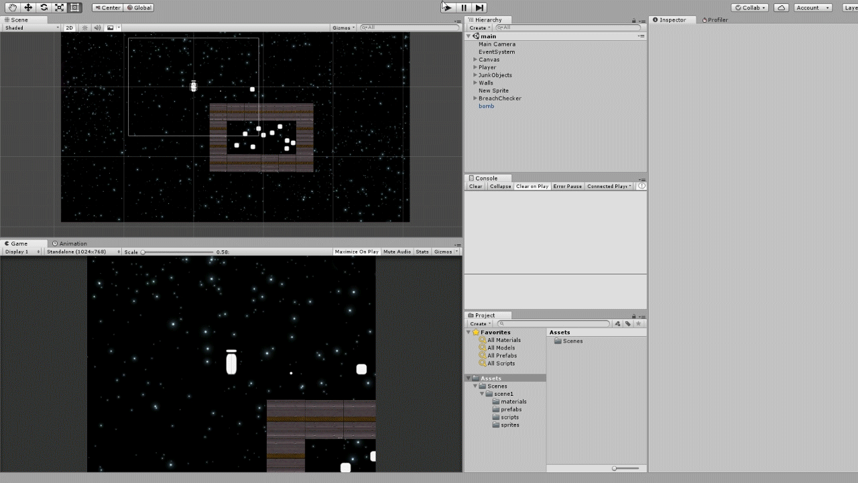Click the Pause button

[x=463, y=7]
